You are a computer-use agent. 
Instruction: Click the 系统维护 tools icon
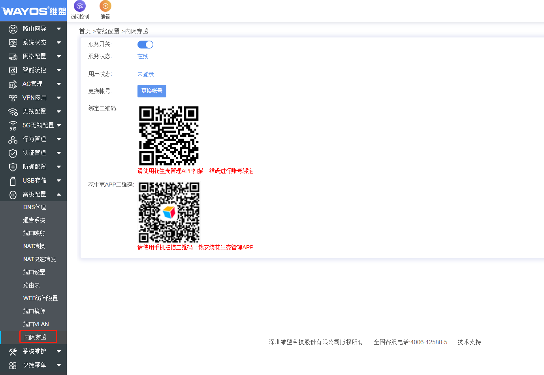click(13, 351)
